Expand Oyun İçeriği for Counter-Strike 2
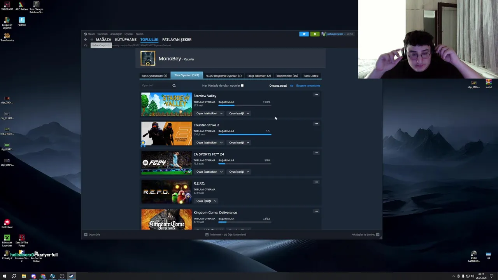 click(239, 143)
